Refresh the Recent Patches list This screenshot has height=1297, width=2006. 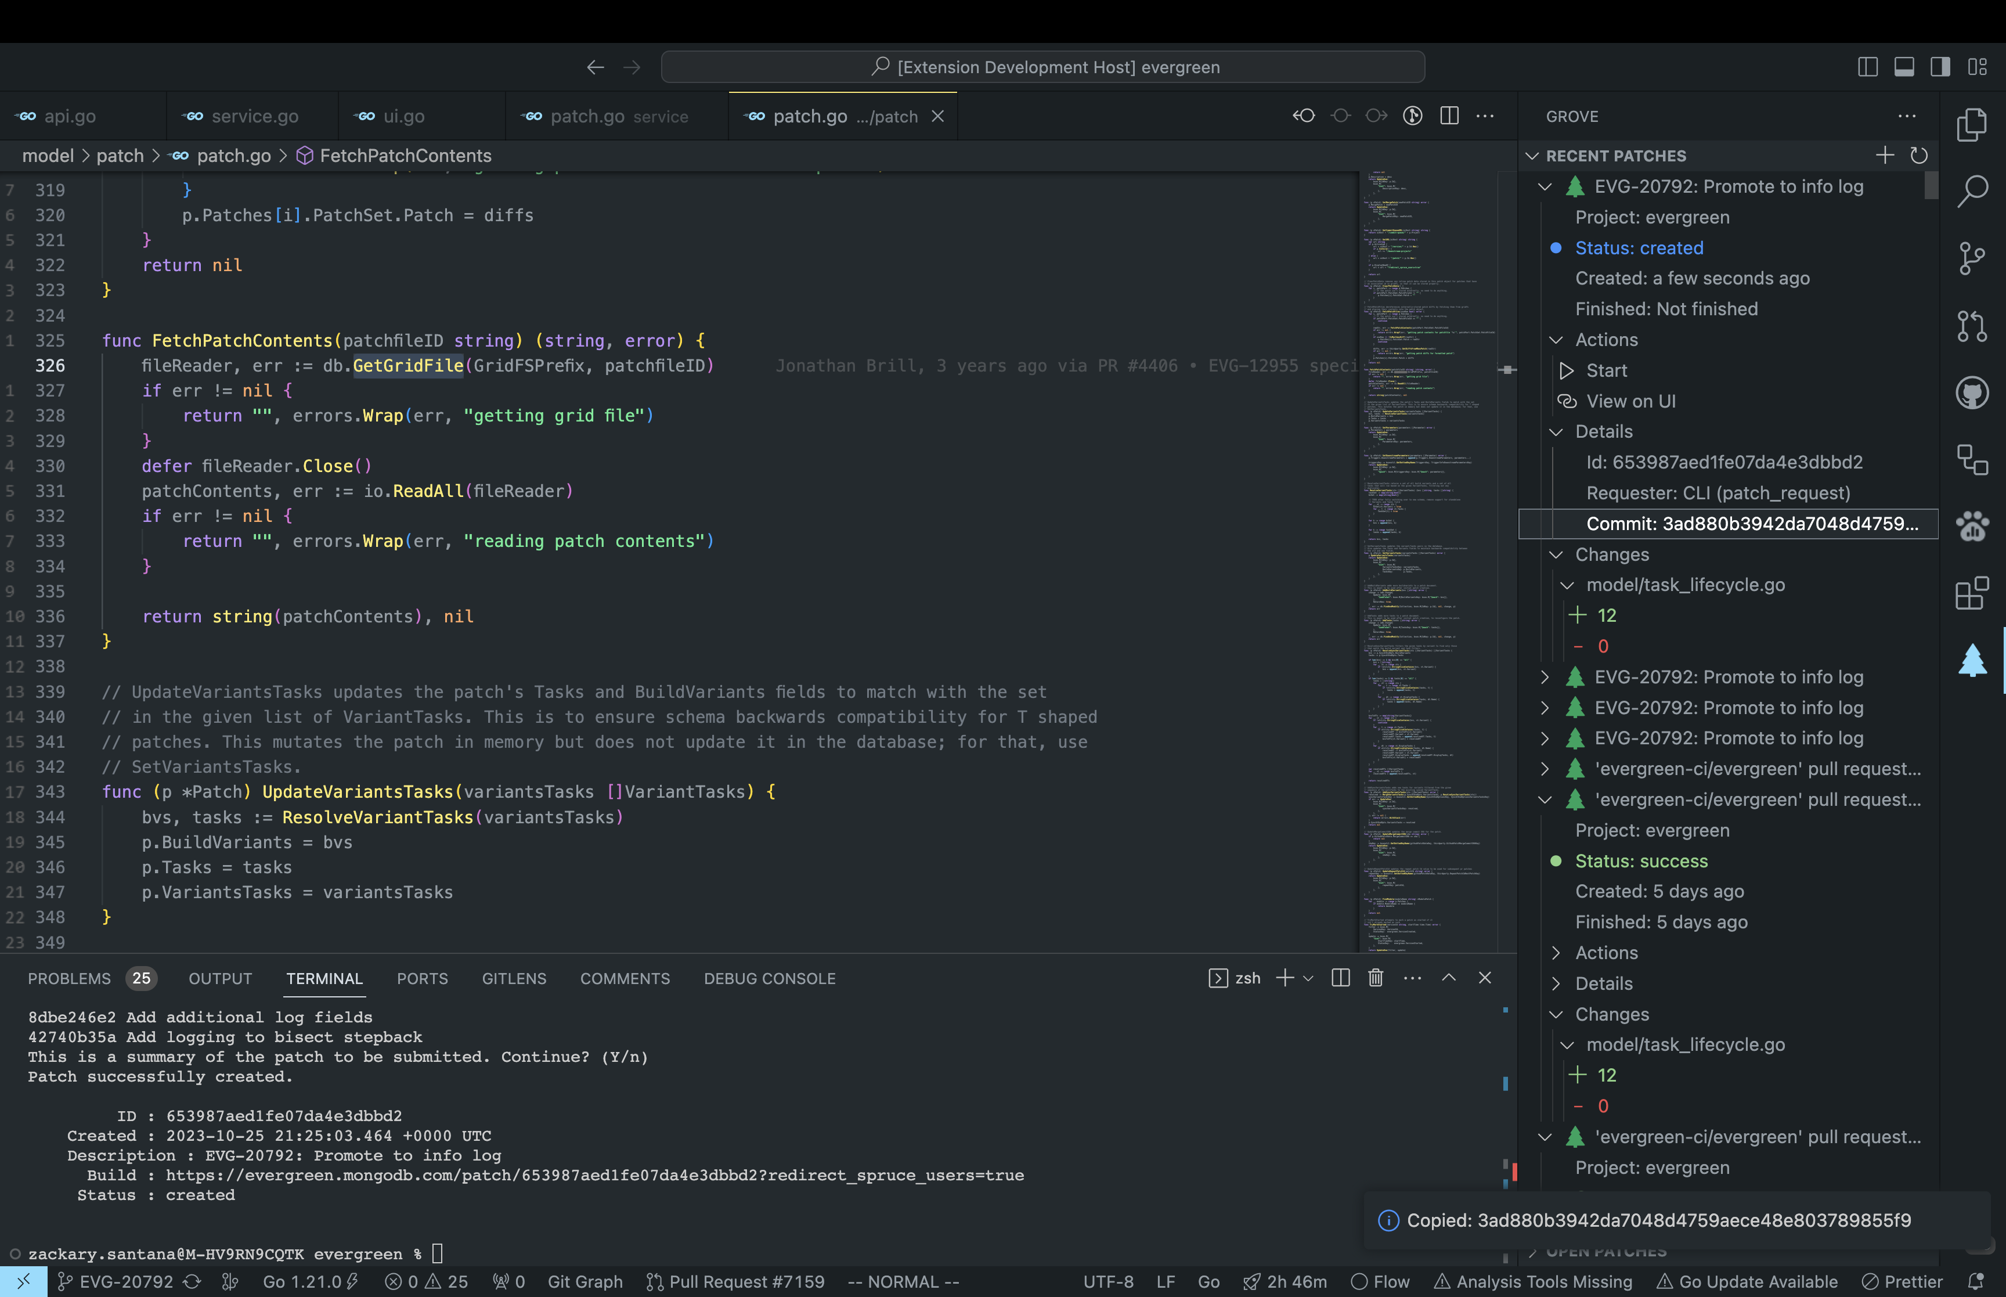(x=1918, y=156)
